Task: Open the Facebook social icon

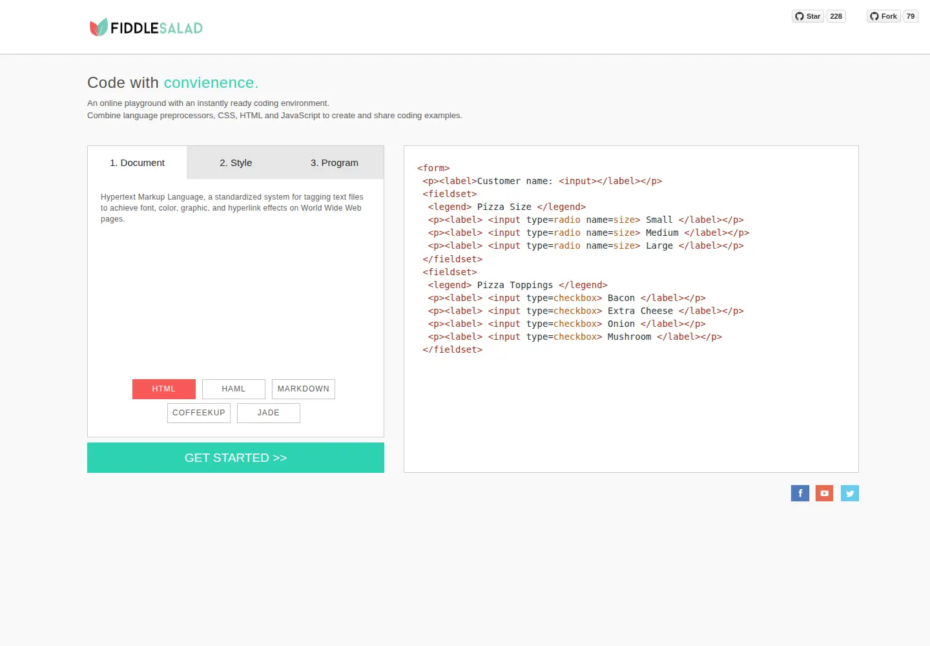Action: coord(800,494)
